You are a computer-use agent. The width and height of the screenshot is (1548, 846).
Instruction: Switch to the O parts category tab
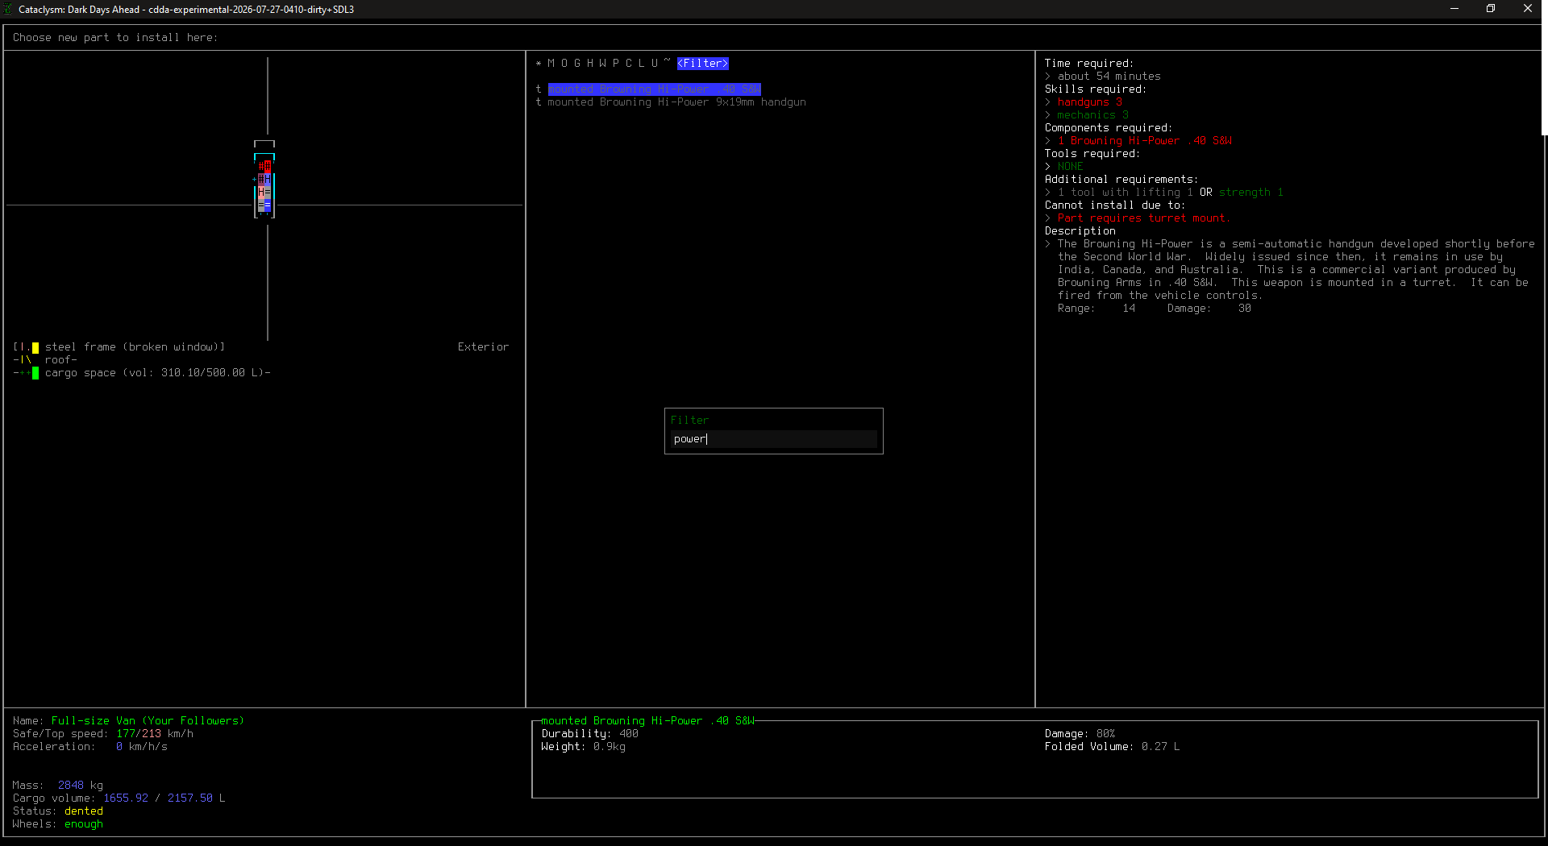pyautogui.click(x=564, y=64)
